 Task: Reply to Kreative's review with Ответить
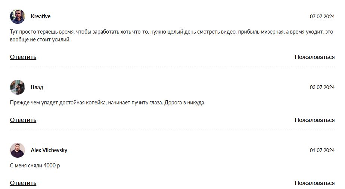pos(23,57)
